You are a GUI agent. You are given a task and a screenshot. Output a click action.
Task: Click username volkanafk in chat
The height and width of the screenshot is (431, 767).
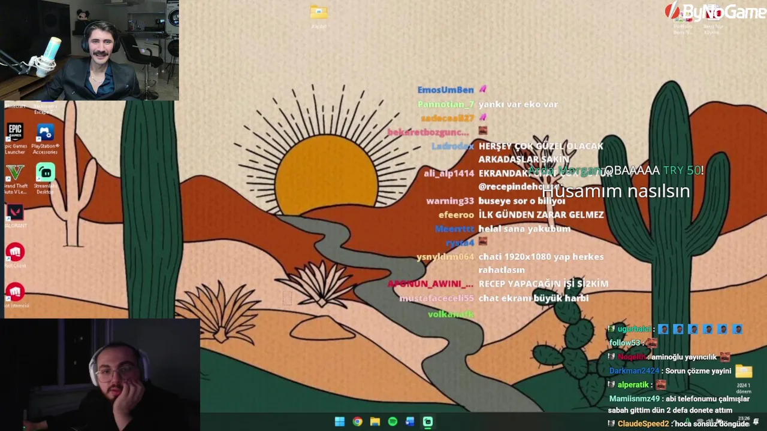coord(451,314)
